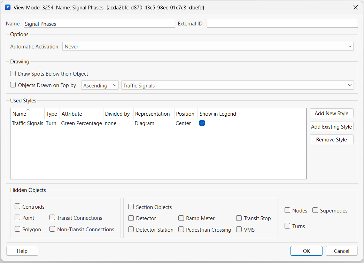Enable hiding of Supernodes
The image size is (364, 263).
(x=315, y=210)
